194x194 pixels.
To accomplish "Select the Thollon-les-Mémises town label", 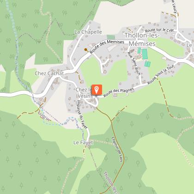I will [x=142, y=40].
